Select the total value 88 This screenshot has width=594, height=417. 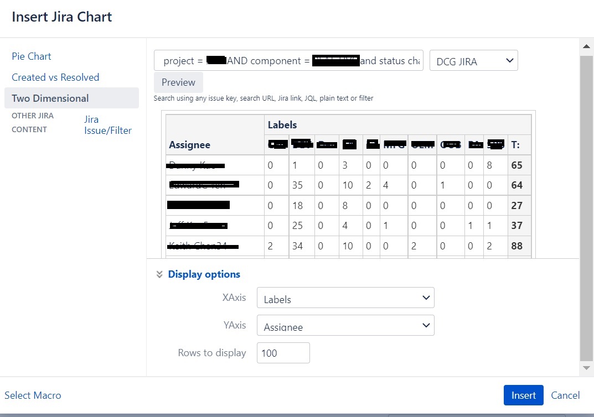pos(516,246)
